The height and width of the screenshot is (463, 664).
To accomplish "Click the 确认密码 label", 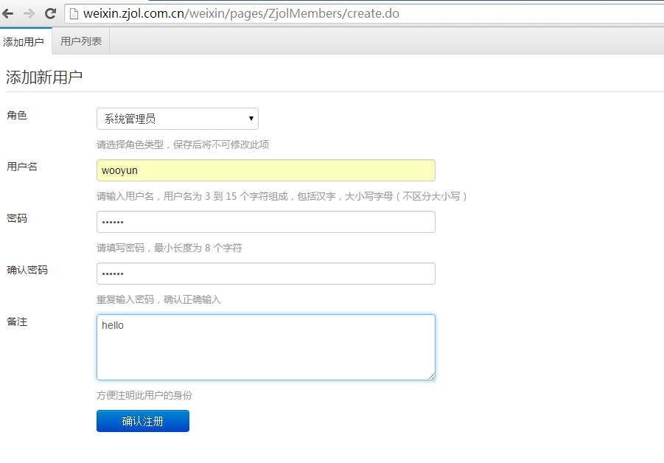I will click(x=27, y=271).
